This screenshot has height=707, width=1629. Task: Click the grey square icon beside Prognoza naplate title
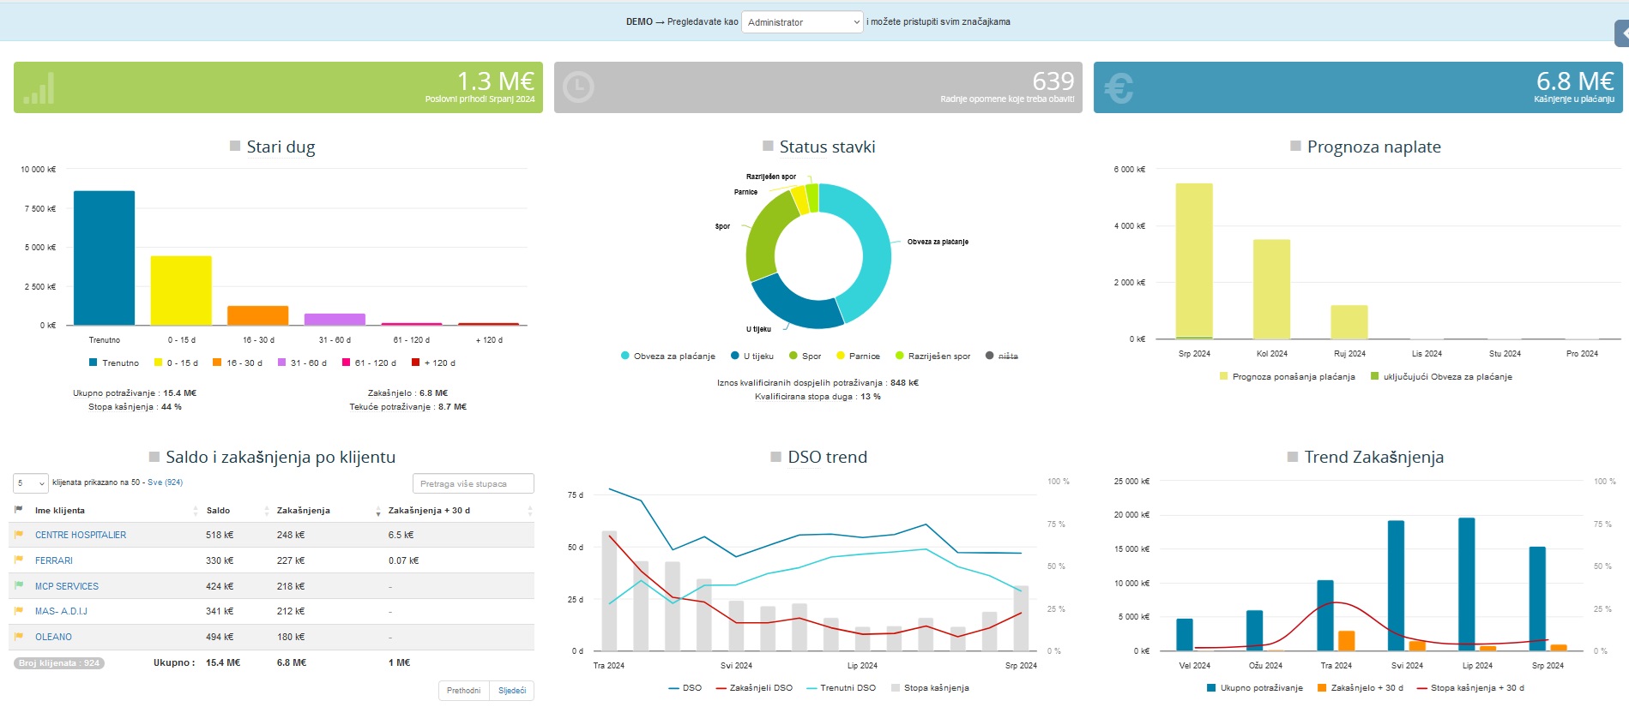click(x=1295, y=147)
